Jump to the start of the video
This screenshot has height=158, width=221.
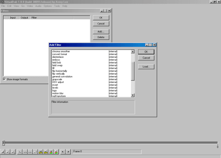(x=20, y=152)
